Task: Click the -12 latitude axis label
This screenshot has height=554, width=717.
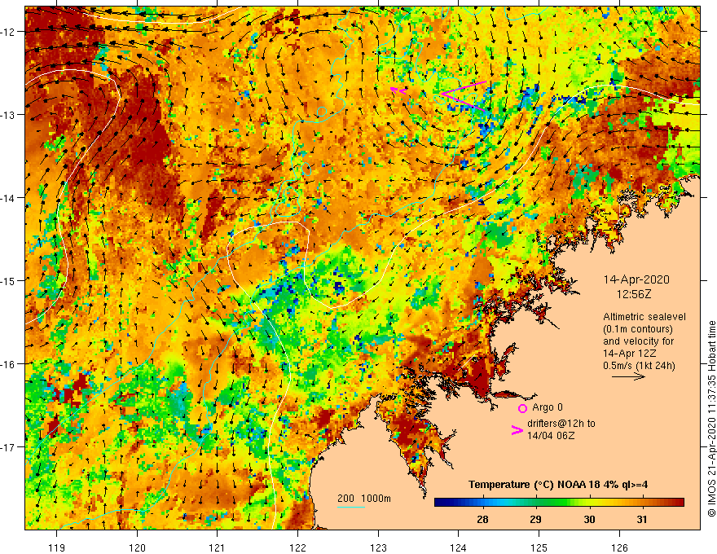Action: coord(9,32)
